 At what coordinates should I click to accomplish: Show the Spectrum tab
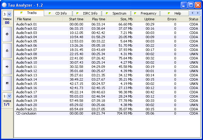(x=117, y=13)
